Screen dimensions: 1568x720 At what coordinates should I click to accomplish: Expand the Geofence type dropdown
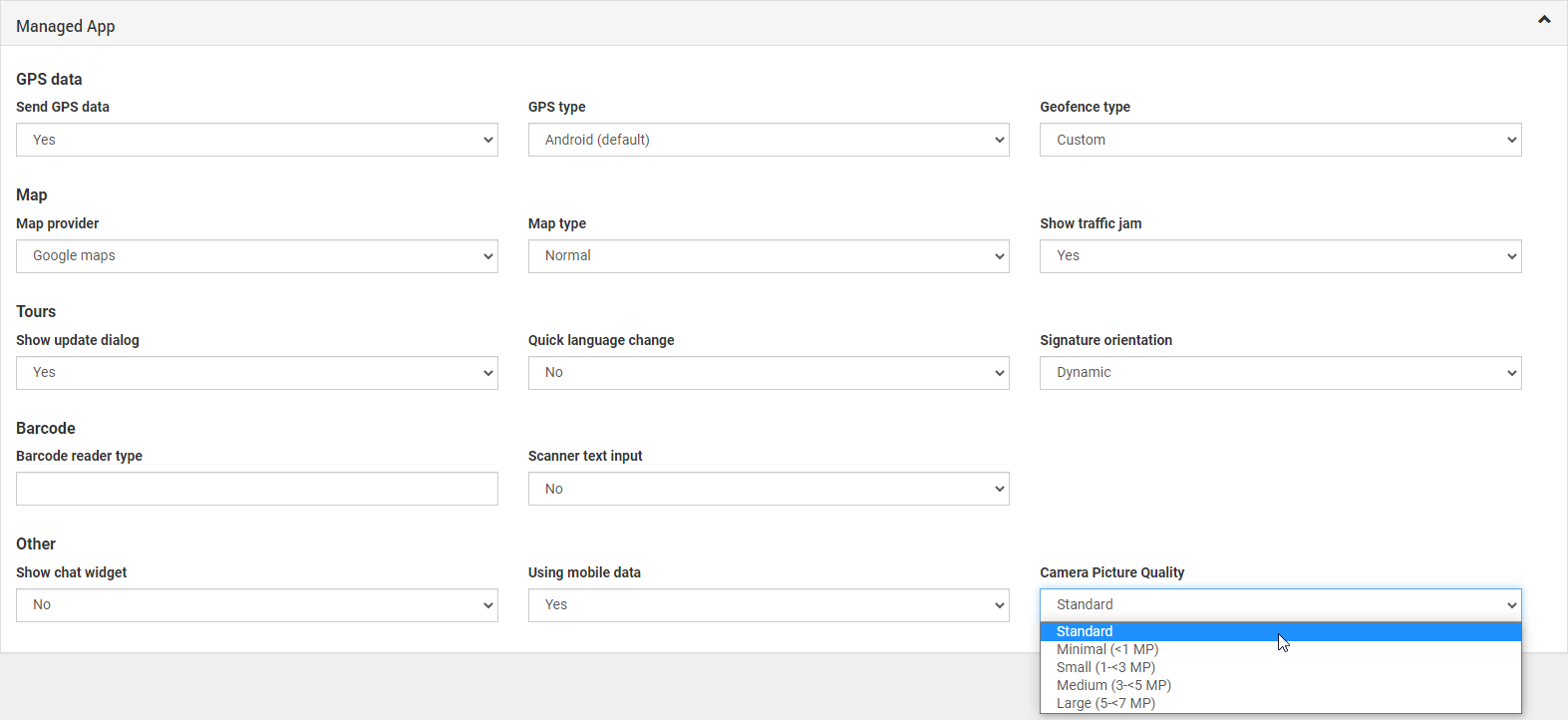1280,140
